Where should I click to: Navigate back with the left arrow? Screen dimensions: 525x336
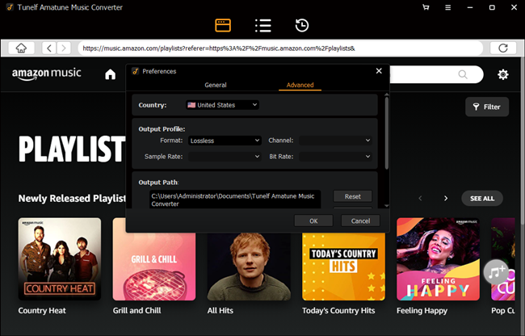49,48
